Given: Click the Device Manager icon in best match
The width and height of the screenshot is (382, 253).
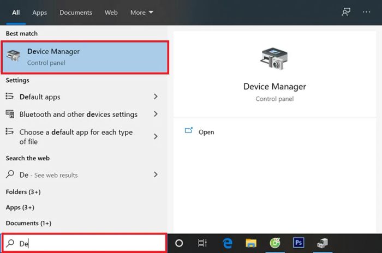Looking at the screenshot, I should [14, 56].
